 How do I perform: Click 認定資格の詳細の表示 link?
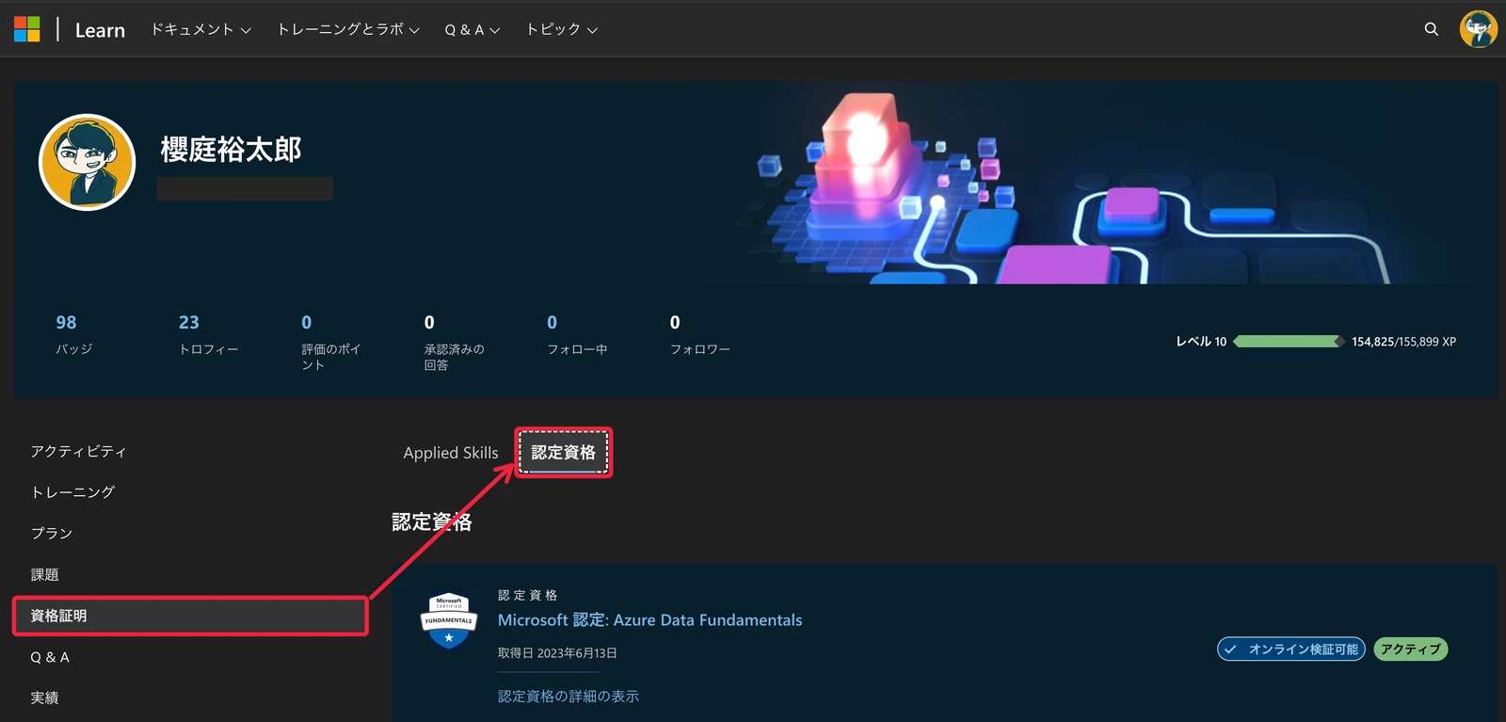pyautogui.click(x=569, y=697)
